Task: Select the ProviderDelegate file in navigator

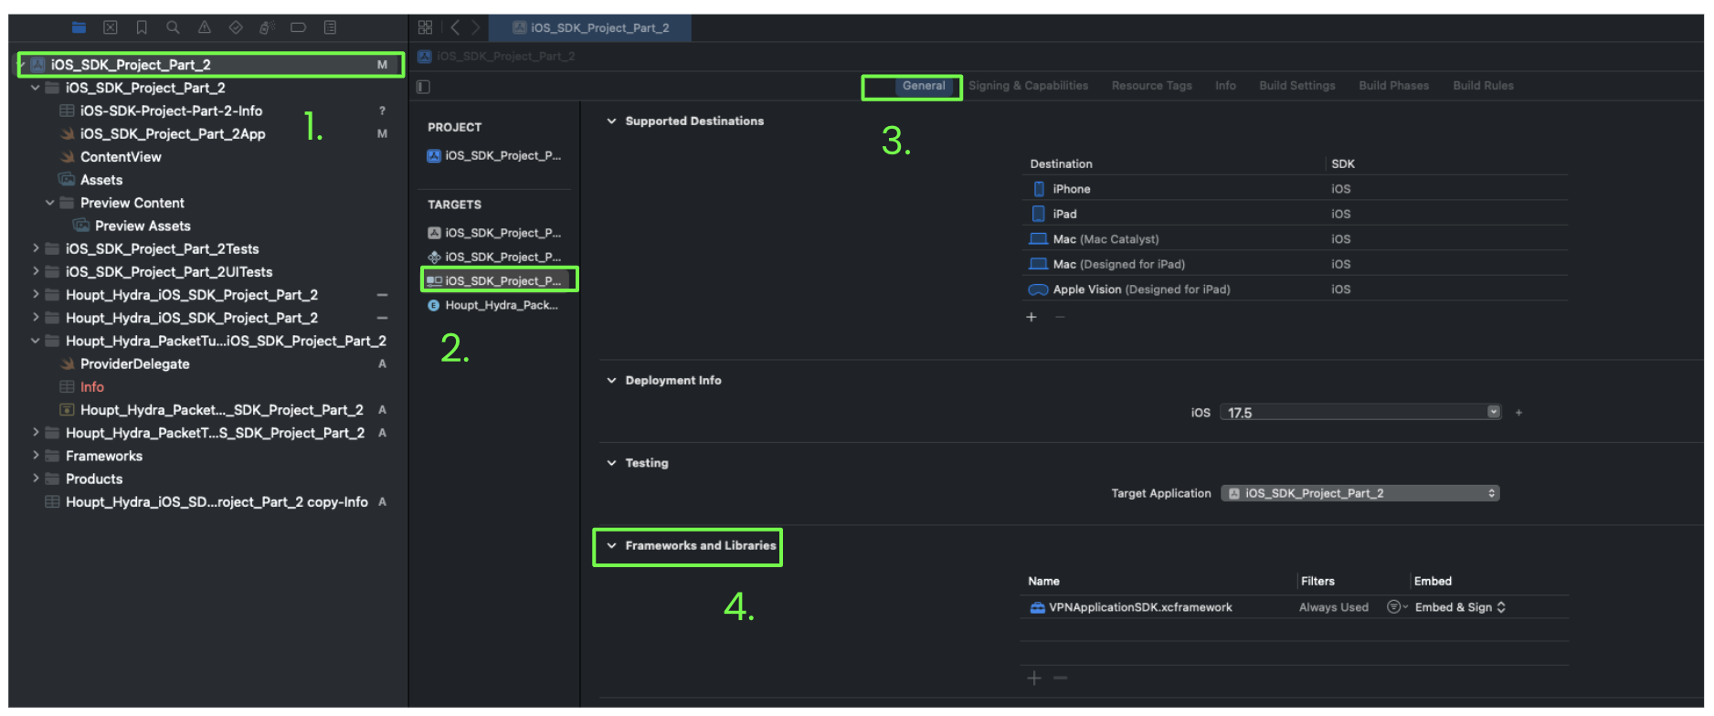Action: tap(134, 363)
